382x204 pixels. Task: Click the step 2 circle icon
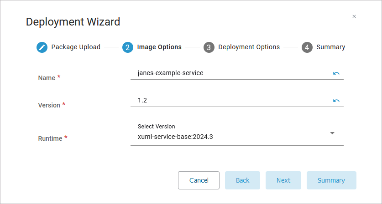[128, 47]
